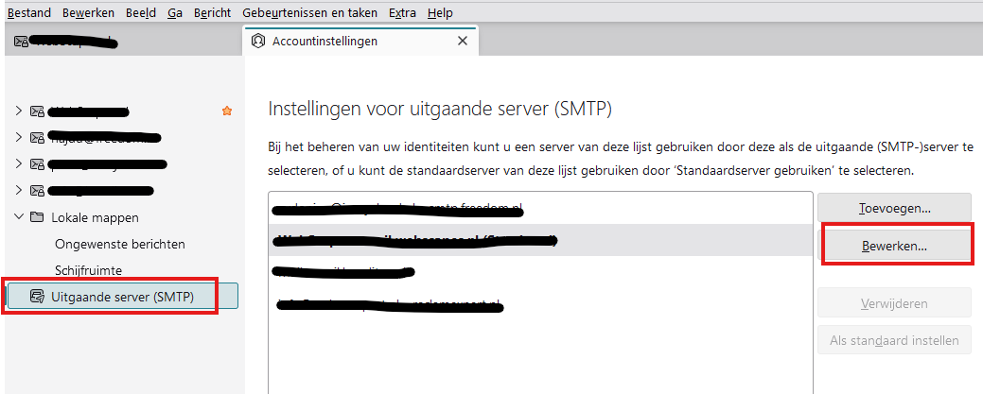Click the orange star icon in account list

(x=226, y=111)
